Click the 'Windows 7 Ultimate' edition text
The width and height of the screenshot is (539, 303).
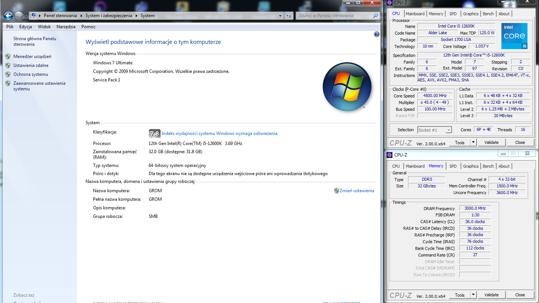(x=113, y=63)
